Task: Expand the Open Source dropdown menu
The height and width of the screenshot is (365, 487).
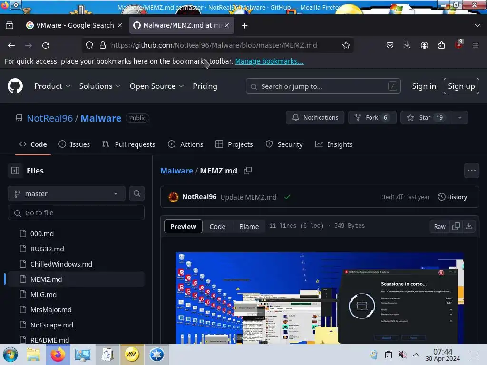Action: pyautogui.click(x=156, y=86)
